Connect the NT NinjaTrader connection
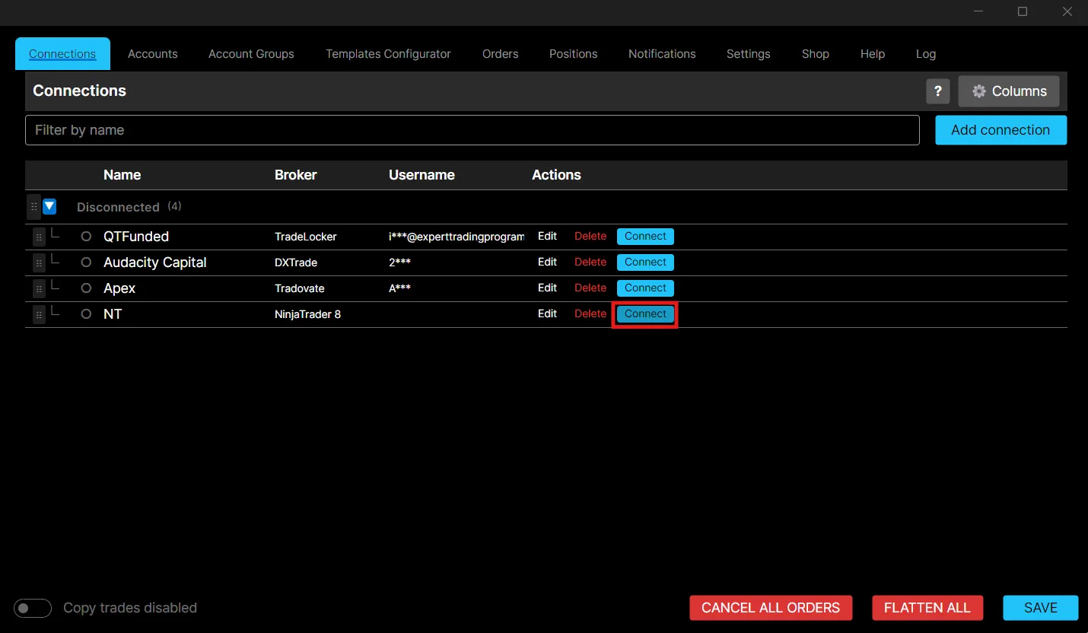Image resolution: width=1088 pixels, height=633 pixels. click(x=645, y=314)
